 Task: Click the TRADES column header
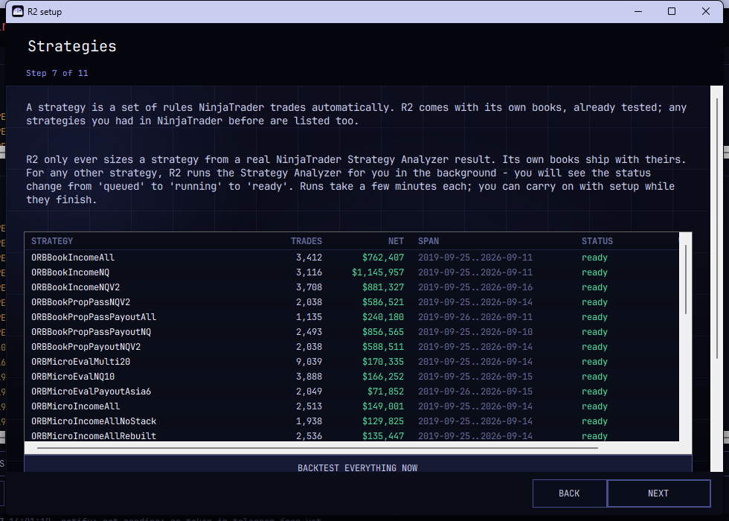[306, 241]
